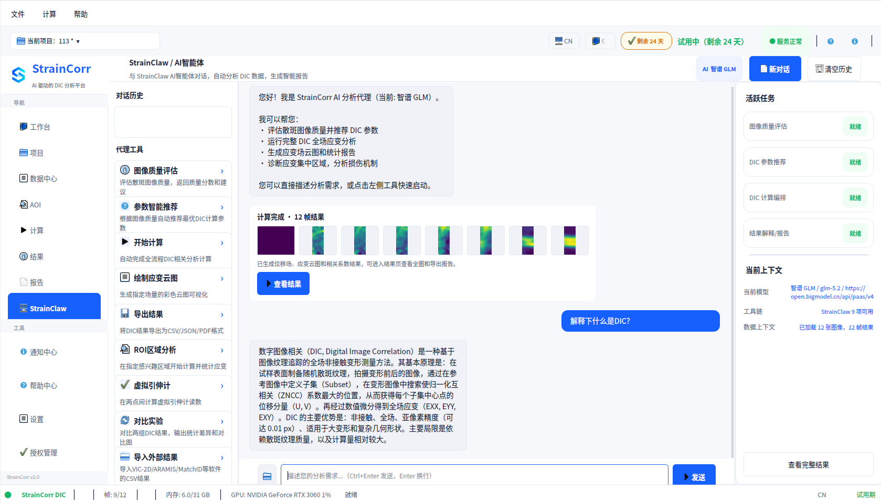881x503 pixels.
Task: Click the 已加载 12 张图像 data context text
Action: click(x=836, y=327)
